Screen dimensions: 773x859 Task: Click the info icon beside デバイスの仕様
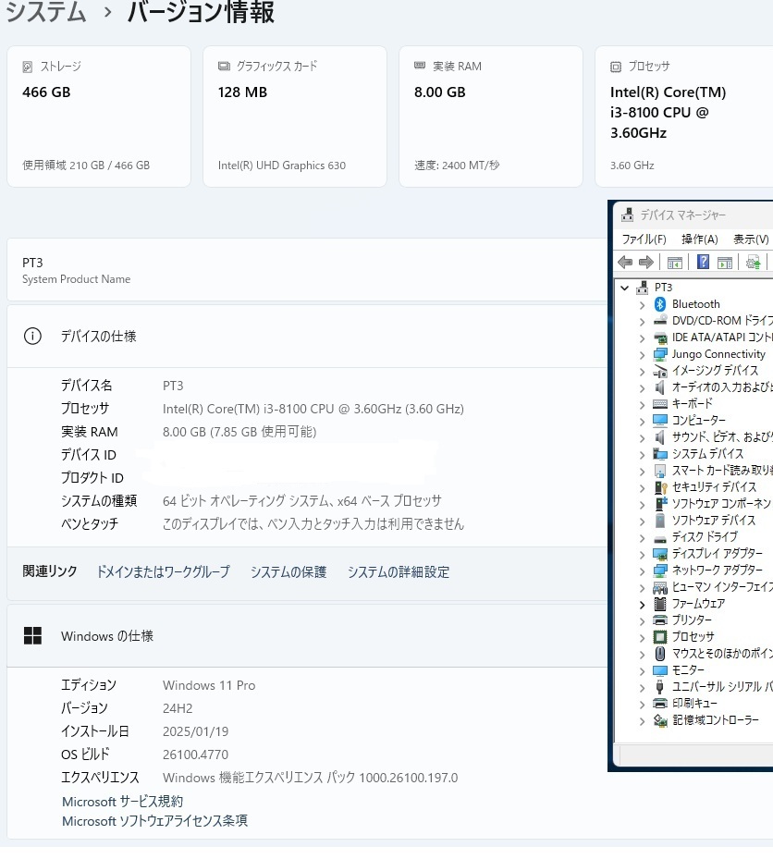(32, 336)
